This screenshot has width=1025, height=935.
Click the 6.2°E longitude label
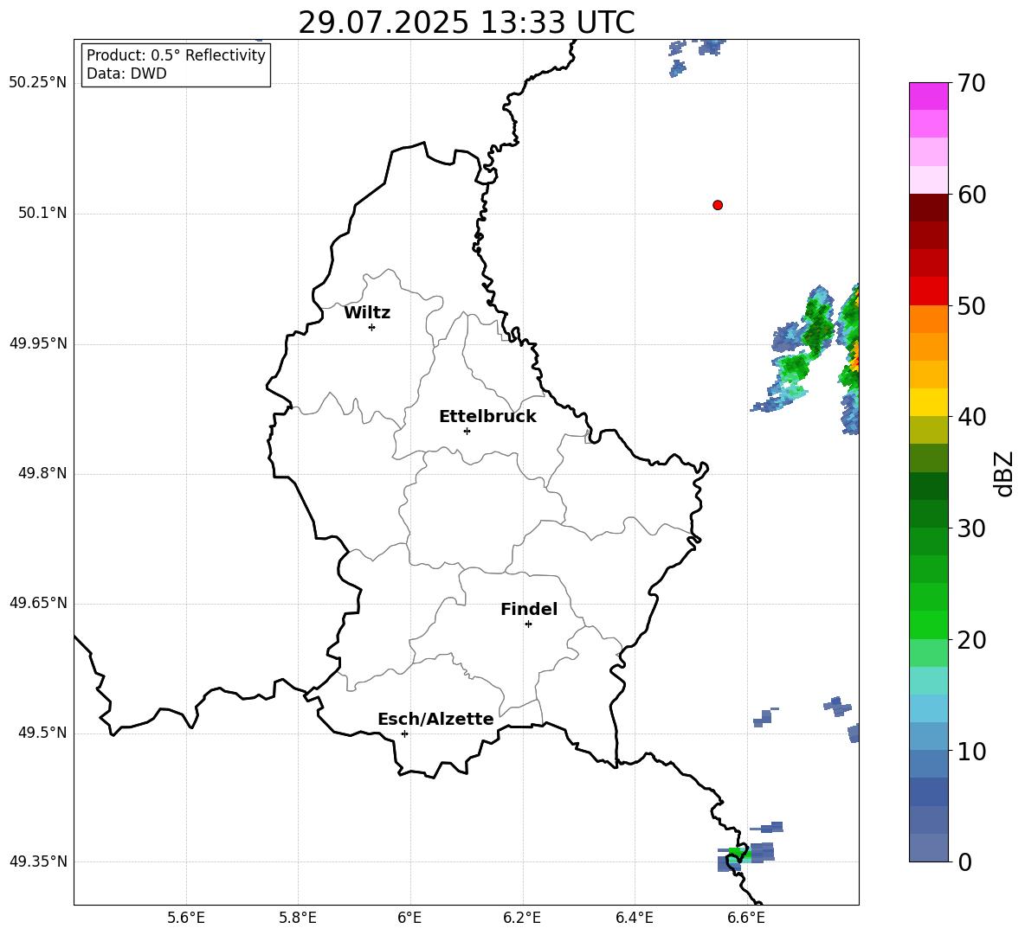point(522,918)
